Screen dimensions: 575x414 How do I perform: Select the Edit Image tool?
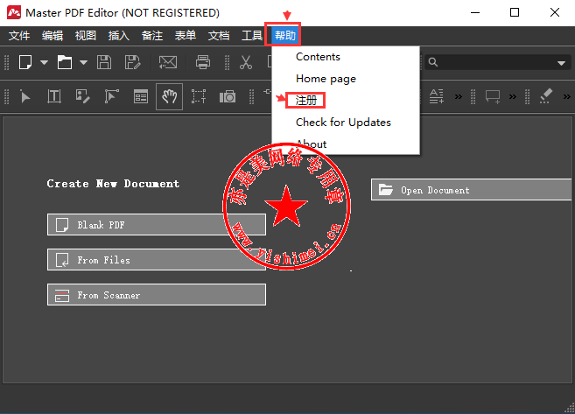83,96
